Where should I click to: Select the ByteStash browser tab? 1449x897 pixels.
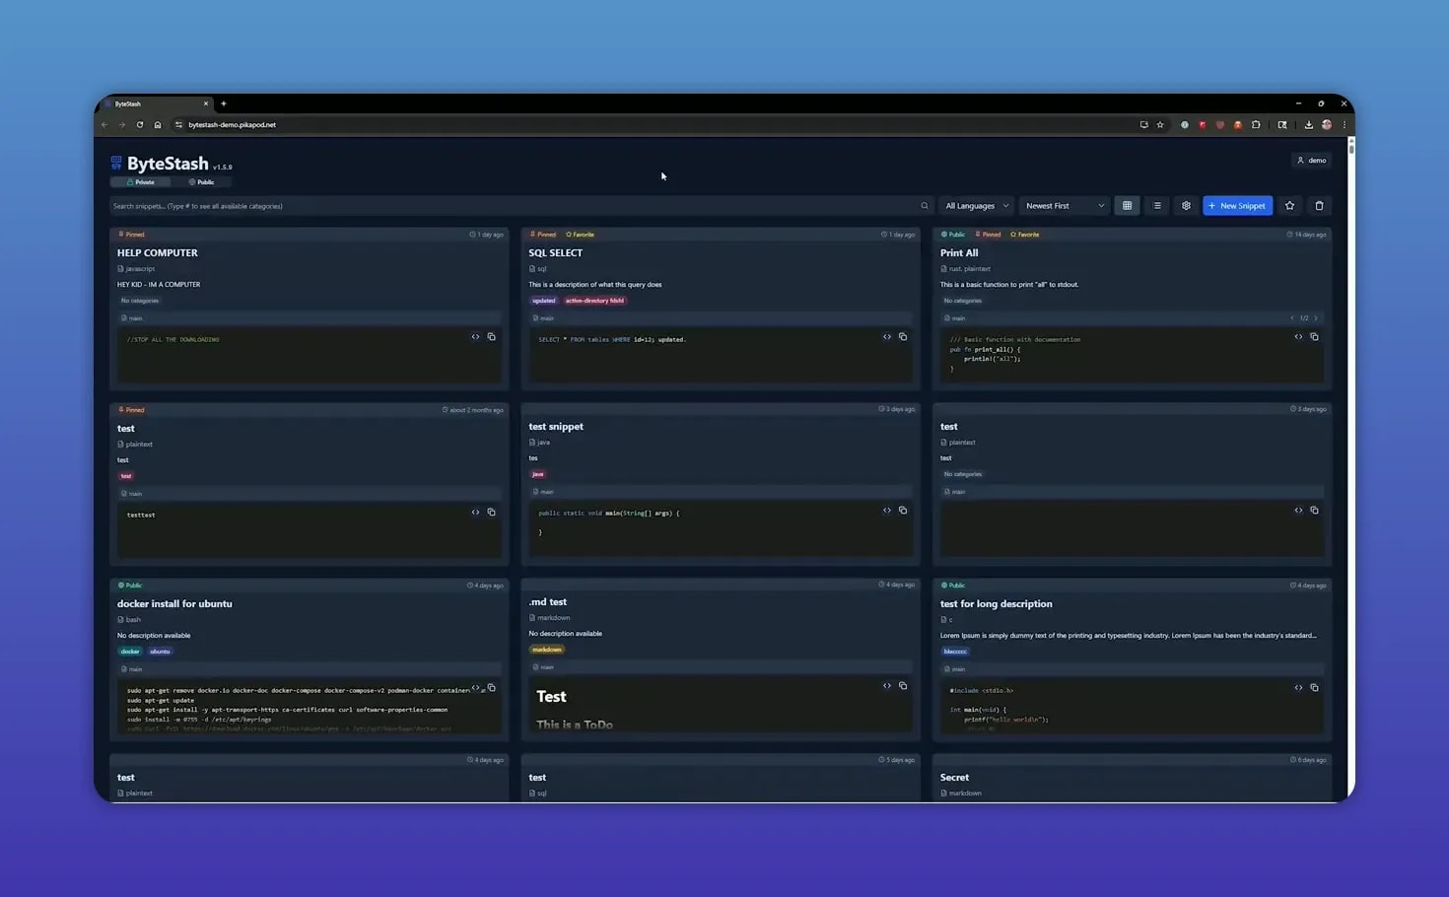coord(157,103)
